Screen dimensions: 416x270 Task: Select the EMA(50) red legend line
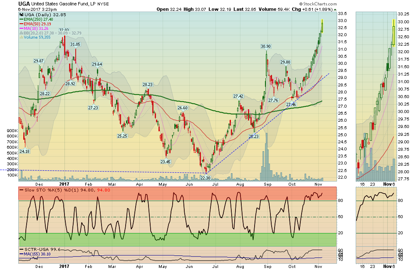(22, 24)
